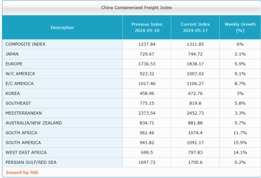Select the COMPOSITE INDEX row label

click(25, 44)
